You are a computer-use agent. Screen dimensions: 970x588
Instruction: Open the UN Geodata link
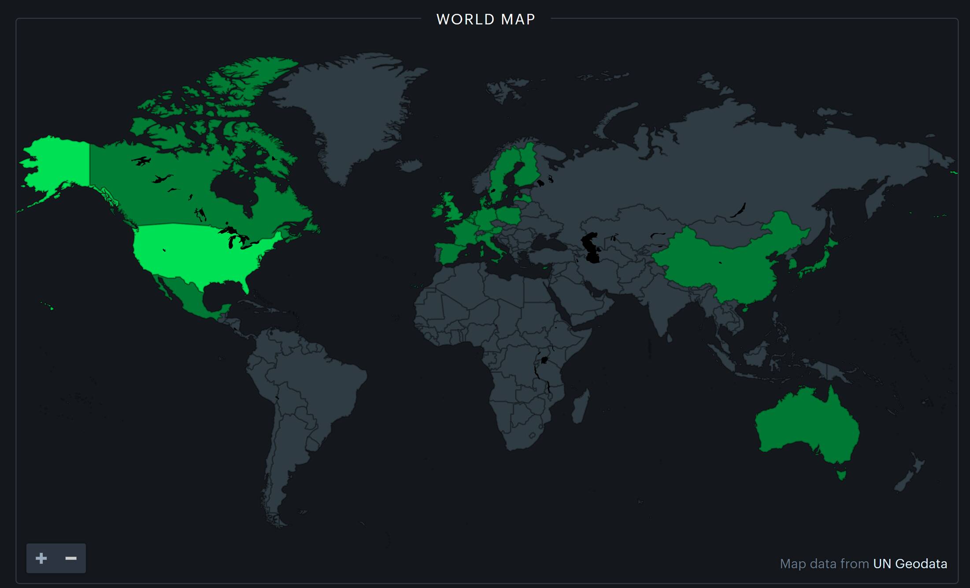coord(910,564)
